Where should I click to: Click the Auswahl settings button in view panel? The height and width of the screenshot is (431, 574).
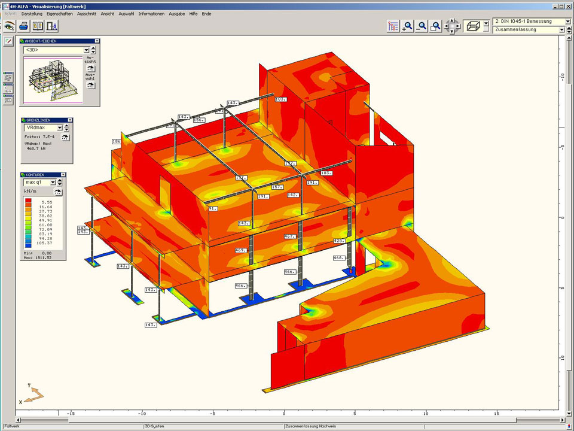pyautogui.click(x=91, y=85)
